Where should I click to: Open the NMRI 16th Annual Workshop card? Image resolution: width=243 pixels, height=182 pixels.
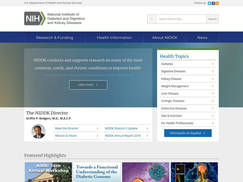(x=48, y=172)
